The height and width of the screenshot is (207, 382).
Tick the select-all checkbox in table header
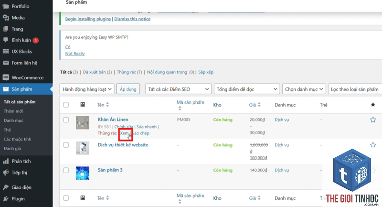66,105
